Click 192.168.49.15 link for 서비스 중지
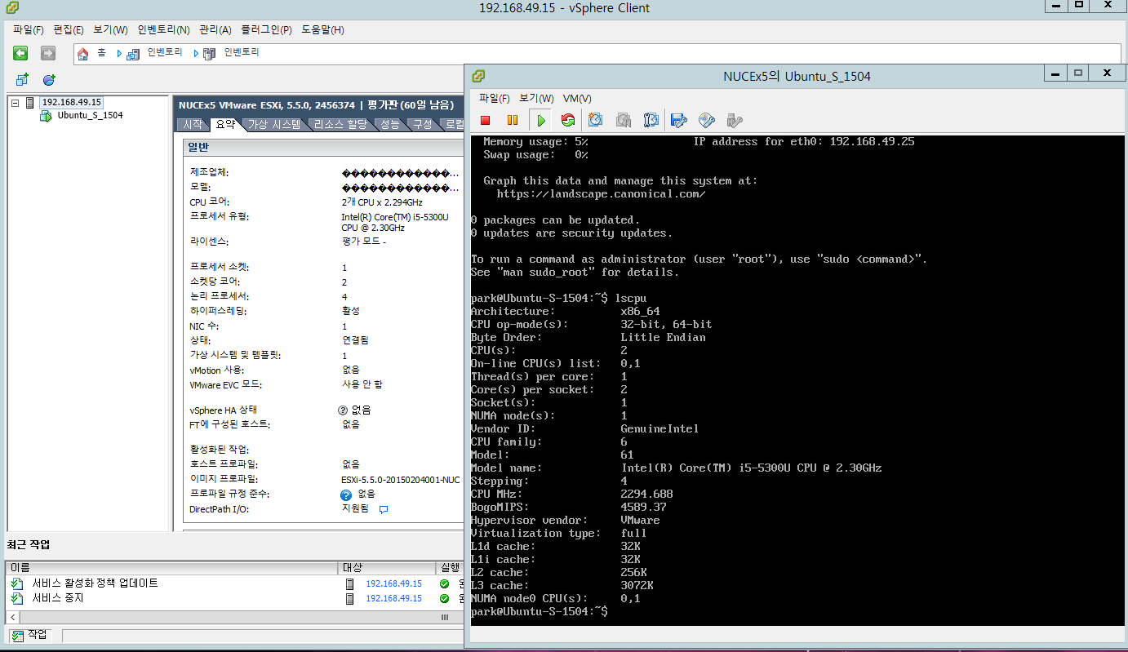Image resolution: width=1128 pixels, height=652 pixels. tap(393, 598)
